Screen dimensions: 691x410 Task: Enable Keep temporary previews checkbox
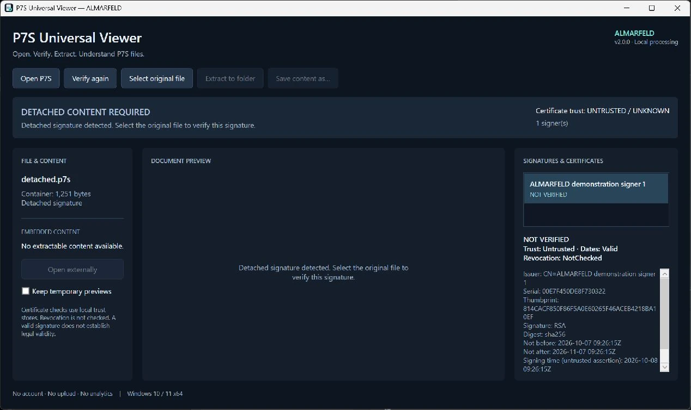coord(25,291)
